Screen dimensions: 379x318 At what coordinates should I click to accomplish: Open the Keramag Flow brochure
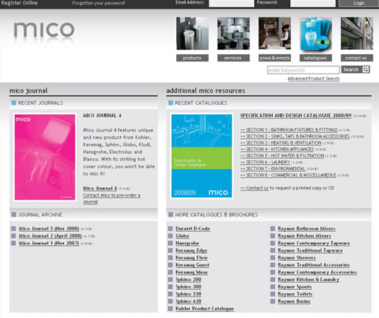tap(191, 257)
